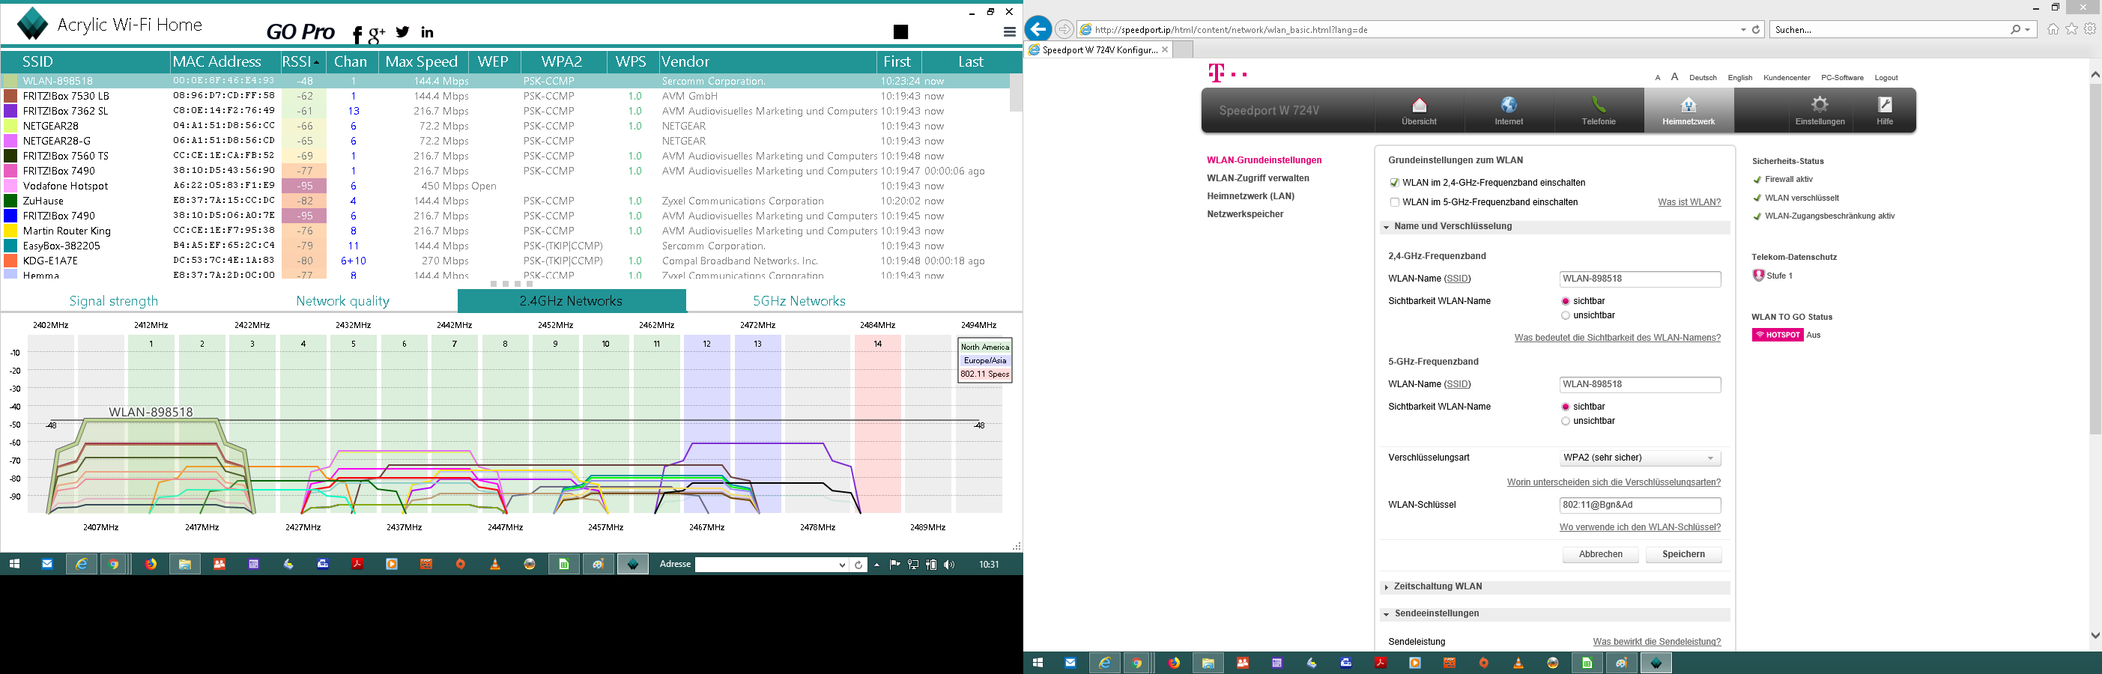Switch to Signal strength tab
The height and width of the screenshot is (674, 2102).
(114, 301)
